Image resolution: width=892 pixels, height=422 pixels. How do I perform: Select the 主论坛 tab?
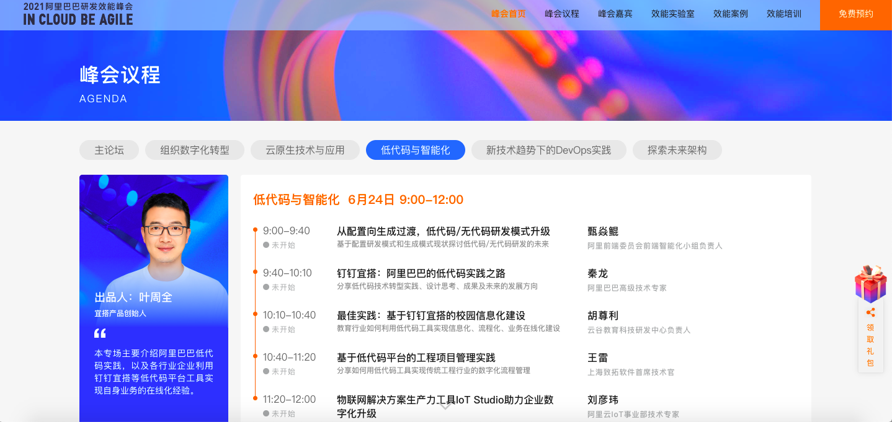tap(109, 150)
